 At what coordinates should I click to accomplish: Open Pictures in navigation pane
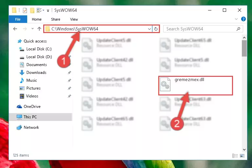tap(33, 88)
